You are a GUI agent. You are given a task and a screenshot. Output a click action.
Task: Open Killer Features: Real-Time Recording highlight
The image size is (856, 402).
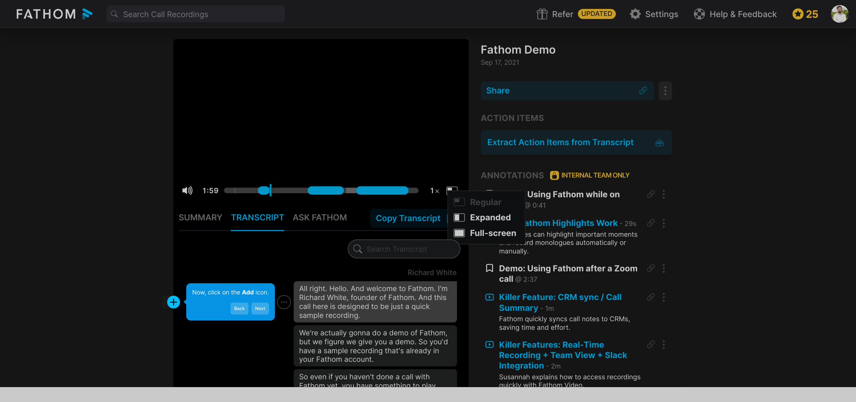coord(563,355)
